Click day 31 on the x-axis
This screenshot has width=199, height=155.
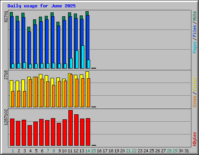(187, 151)
